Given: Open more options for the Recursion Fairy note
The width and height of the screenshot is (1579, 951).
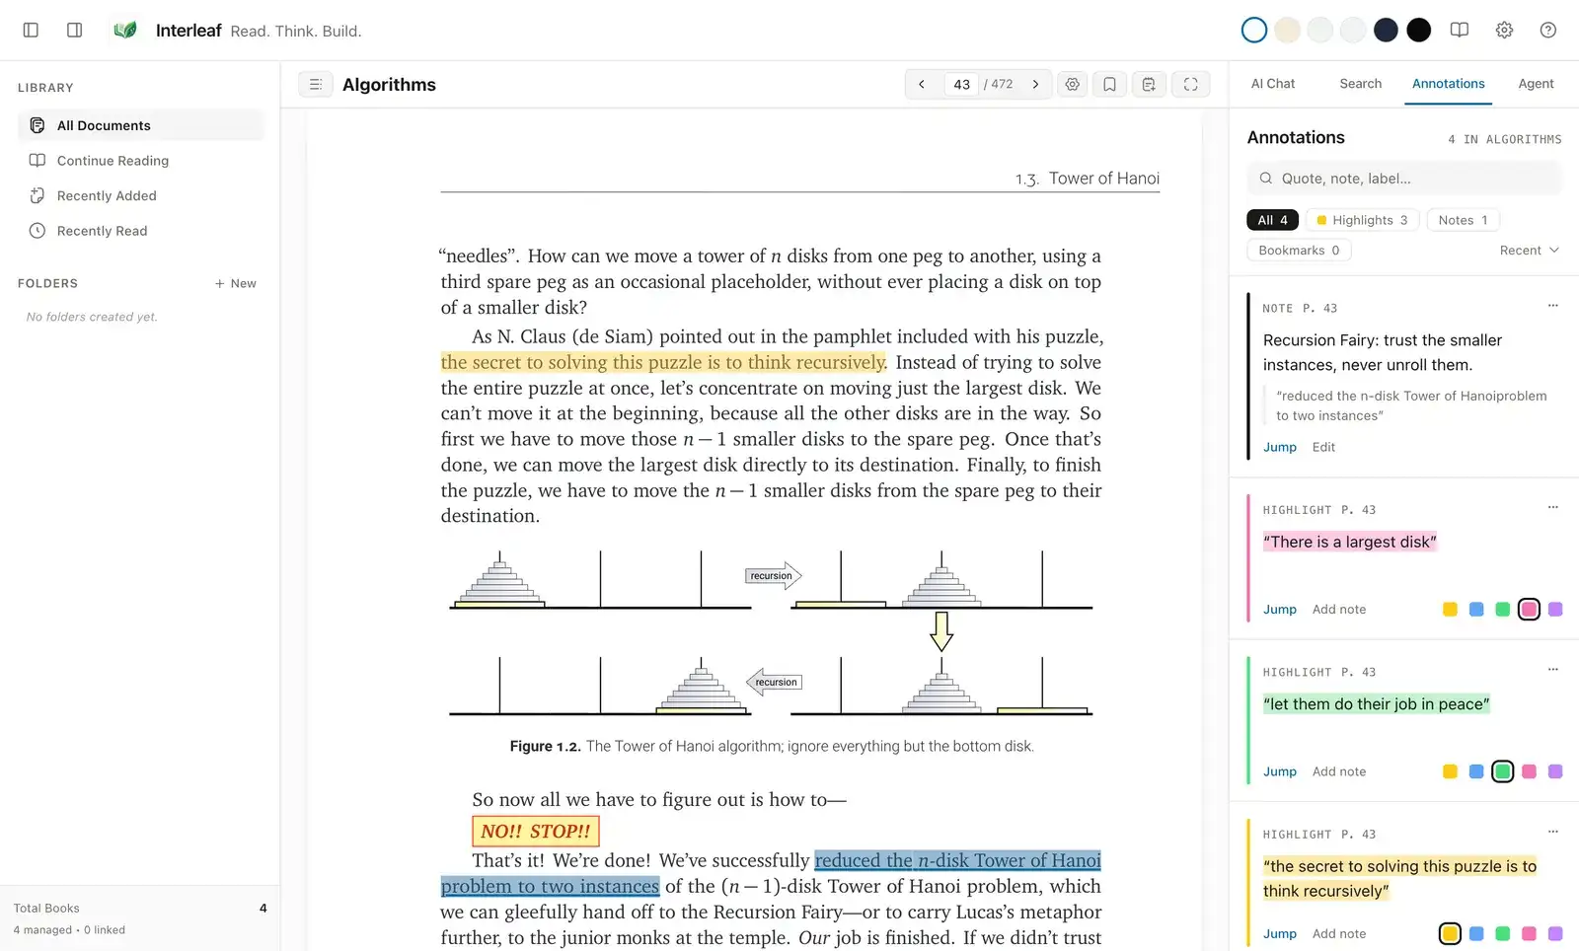Looking at the screenshot, I should click(1553, 306).
